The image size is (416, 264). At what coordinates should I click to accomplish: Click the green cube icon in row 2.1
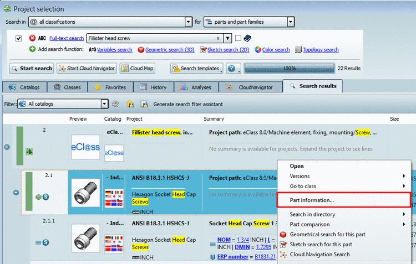38,197
